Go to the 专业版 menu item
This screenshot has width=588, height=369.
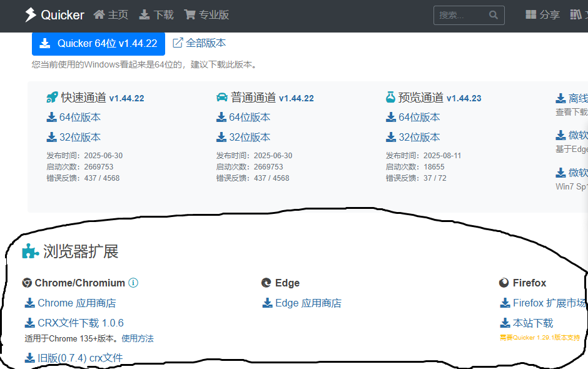click(206, 14)
